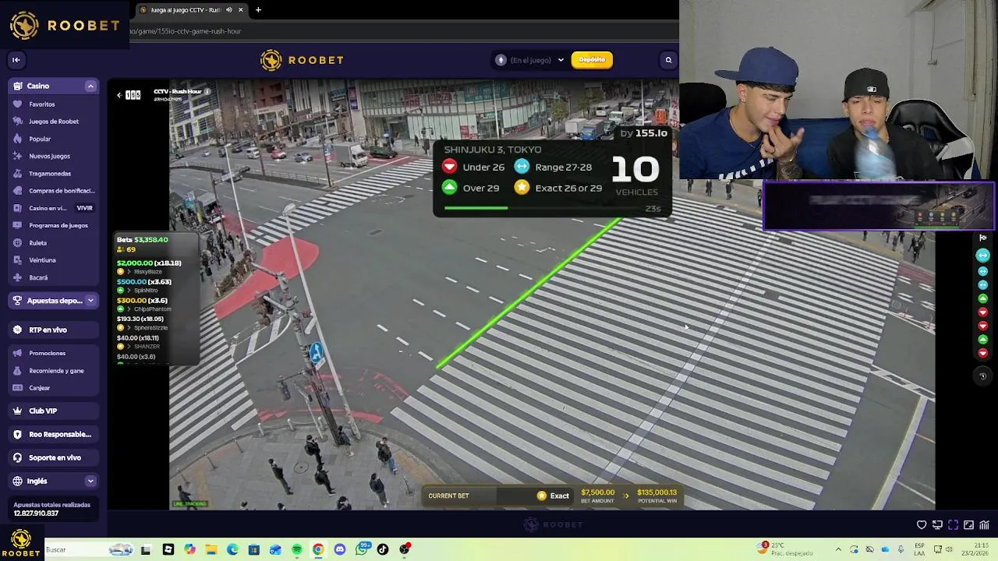The image size is (998, 561).
Task: Select the Range 27-28 bet option
Action: [x=553, y=167]
